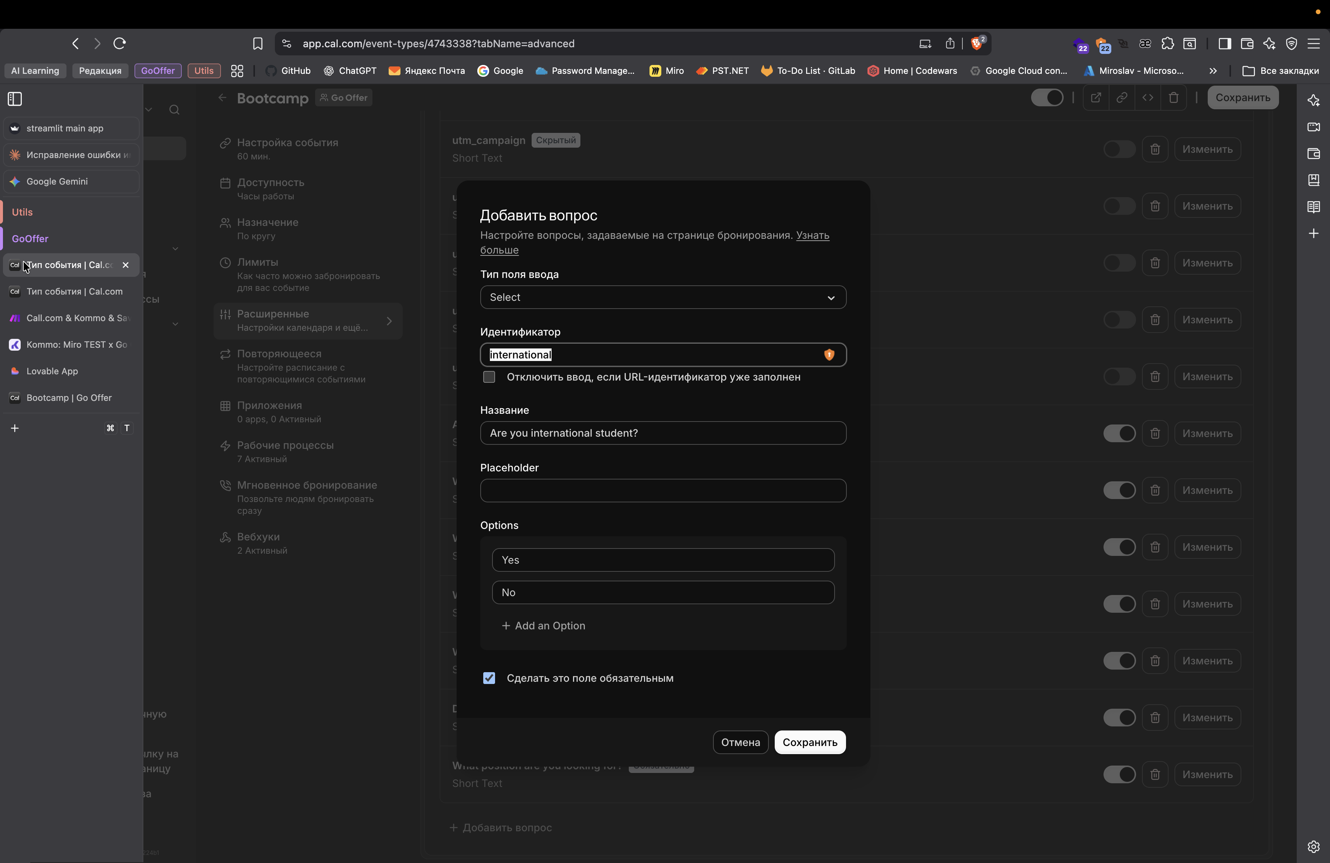Check disable input if URL identifier filled
1330x863 pixels.
click(x=489, y=377)
